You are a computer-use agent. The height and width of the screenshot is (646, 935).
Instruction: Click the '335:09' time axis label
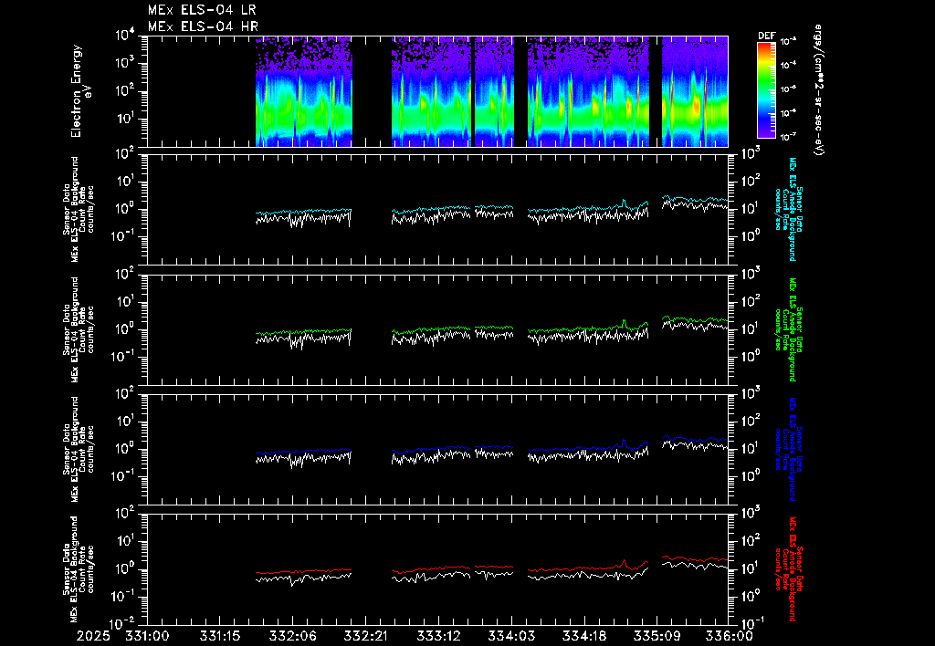(x=656, y=636)
